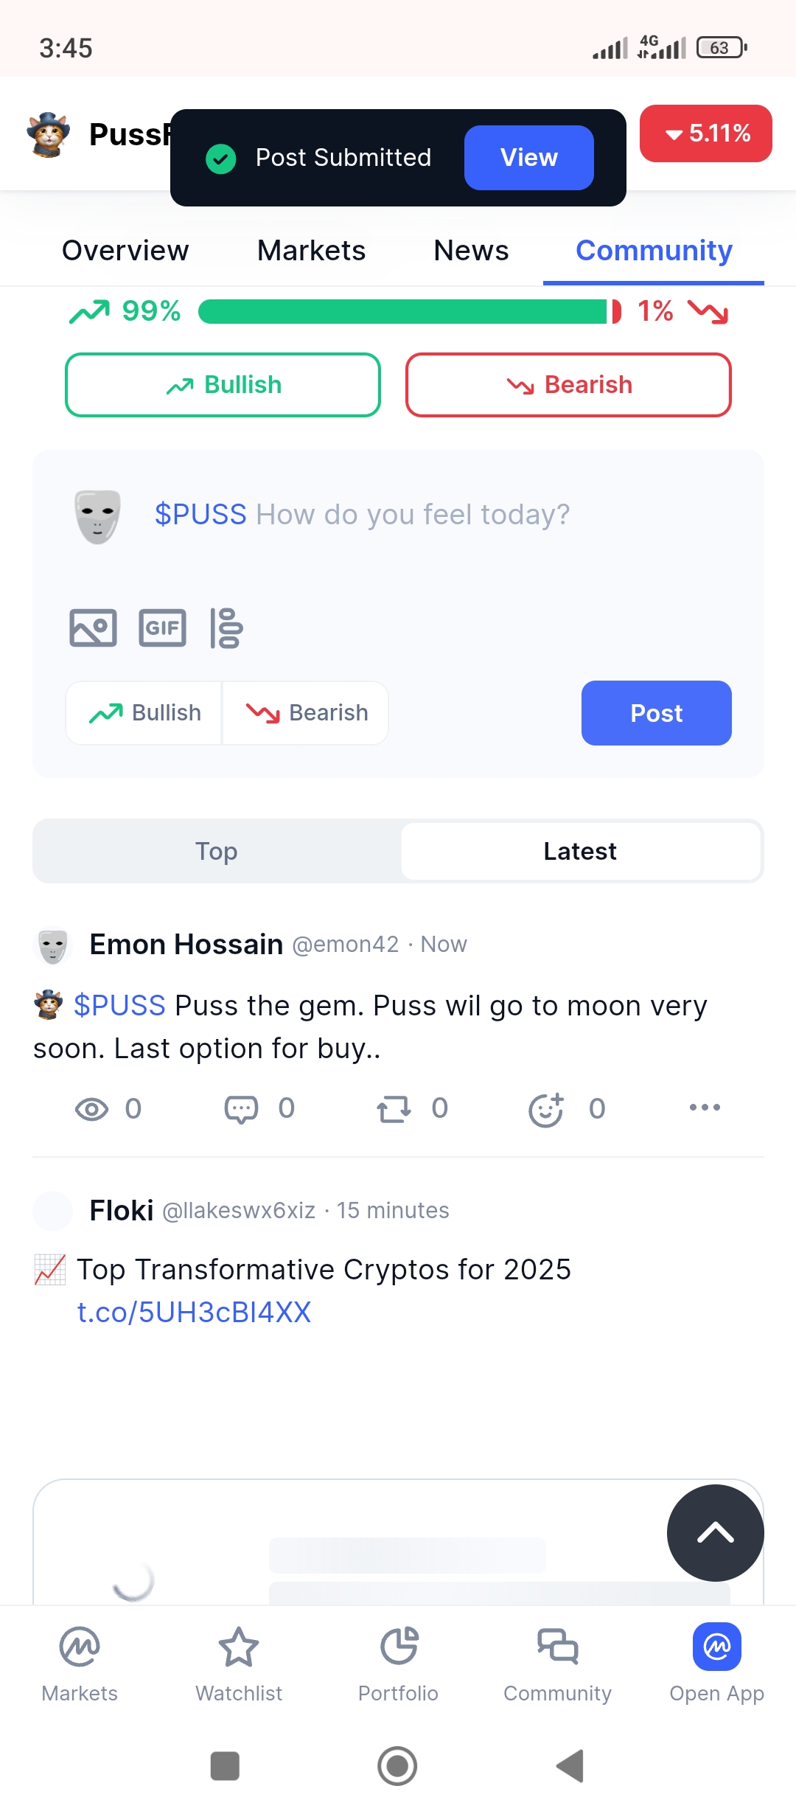Screen dimensions: 796x1814
Task: Tap the bullish/bearish sentiment progress bar
Action: click(x=409, y=311)
